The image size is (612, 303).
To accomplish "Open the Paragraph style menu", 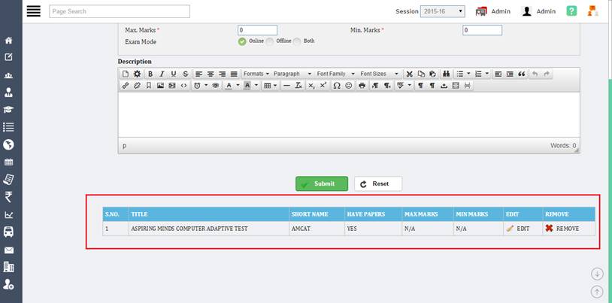I will pyautogui.click(x=292, y=74).
